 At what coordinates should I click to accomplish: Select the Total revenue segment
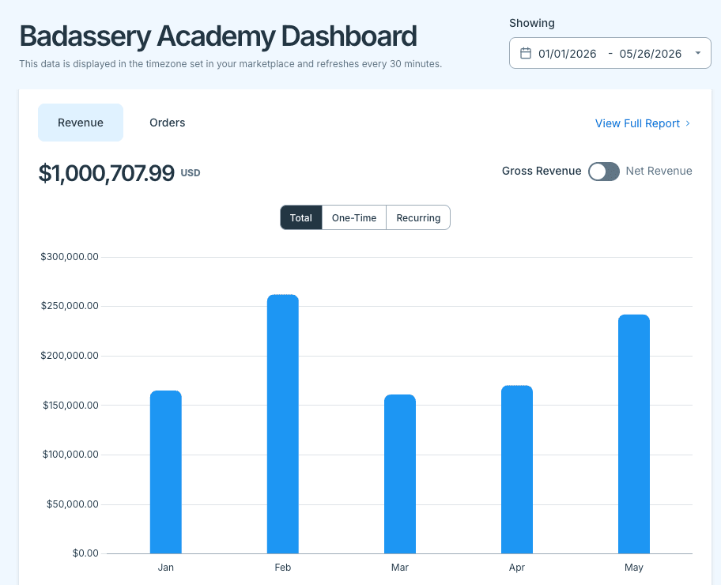301,217
